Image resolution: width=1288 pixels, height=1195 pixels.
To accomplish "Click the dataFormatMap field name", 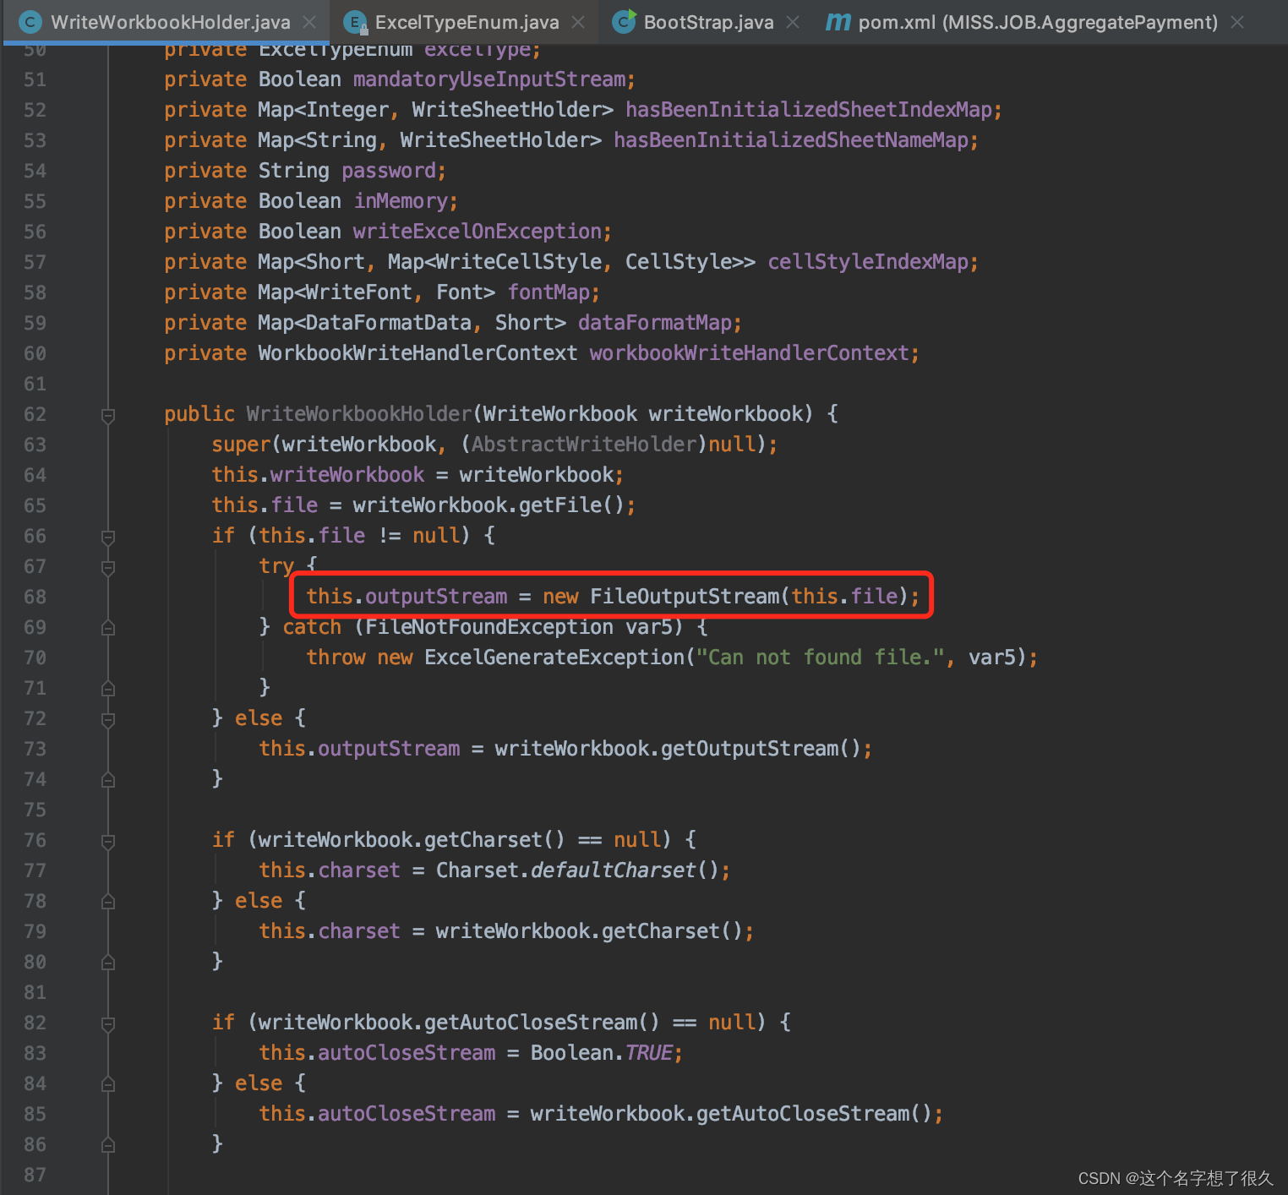I will pyautogui.click(x=655, y=323).
